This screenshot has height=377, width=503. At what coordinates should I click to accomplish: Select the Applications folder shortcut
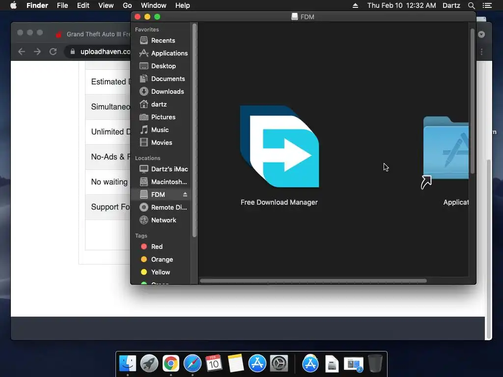point(446,152)
